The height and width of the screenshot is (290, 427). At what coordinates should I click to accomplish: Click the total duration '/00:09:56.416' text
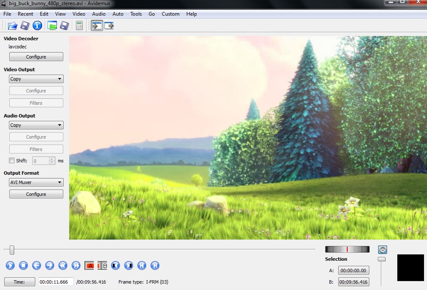(x=91, y=282)
